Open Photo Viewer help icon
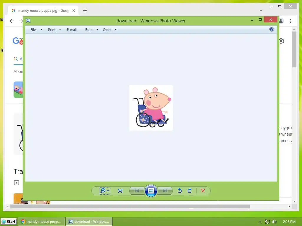Screen dimensions: 302x226 point(272,29)
